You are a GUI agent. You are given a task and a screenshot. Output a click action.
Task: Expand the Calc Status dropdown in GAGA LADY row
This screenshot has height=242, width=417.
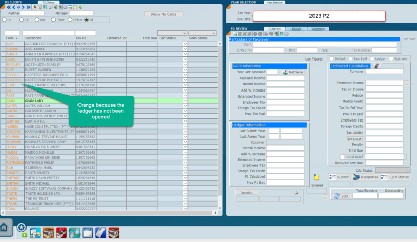(x=185, y=101)
